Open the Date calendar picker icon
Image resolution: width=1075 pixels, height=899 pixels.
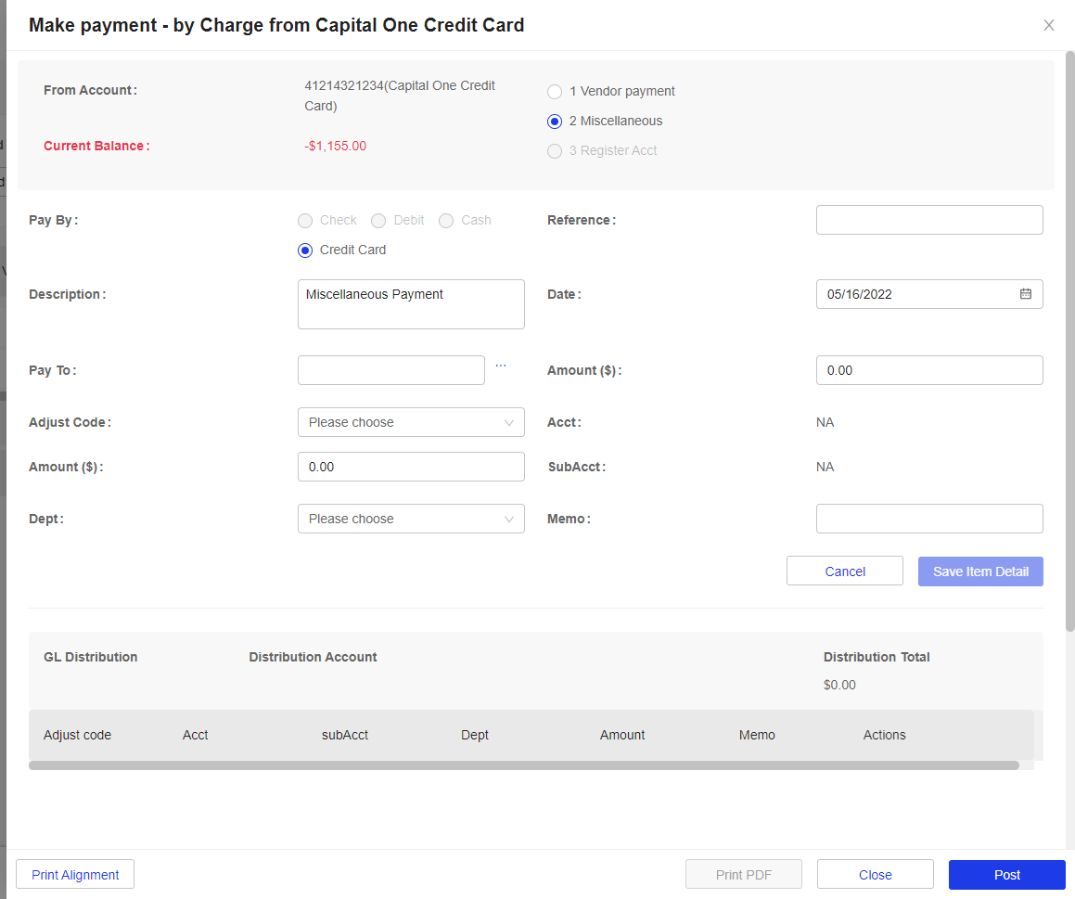1026,293
